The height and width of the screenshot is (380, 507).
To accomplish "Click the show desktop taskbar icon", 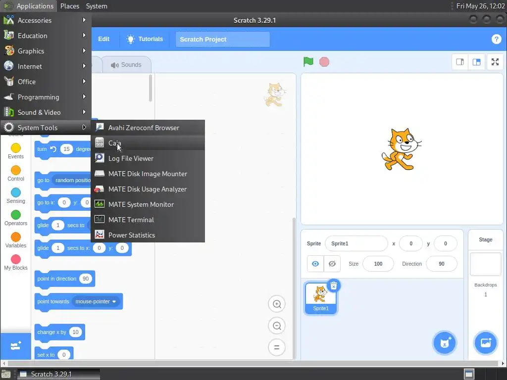I will pyautogui.click(x=6, y=374).
